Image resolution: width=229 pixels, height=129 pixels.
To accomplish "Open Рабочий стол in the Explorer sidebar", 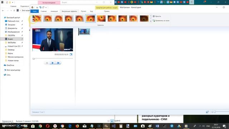I will (x=13, y=21).
